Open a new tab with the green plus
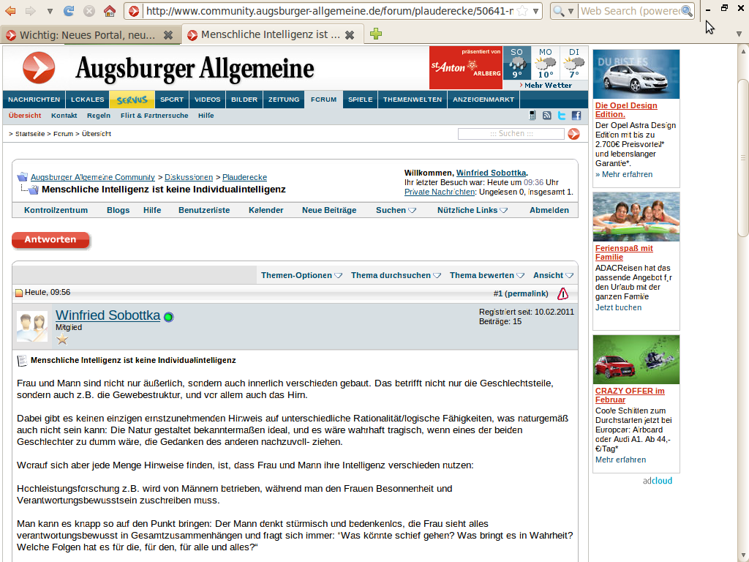Image resolution: width=749 pixels, height=562 pixels. [376, 34]
